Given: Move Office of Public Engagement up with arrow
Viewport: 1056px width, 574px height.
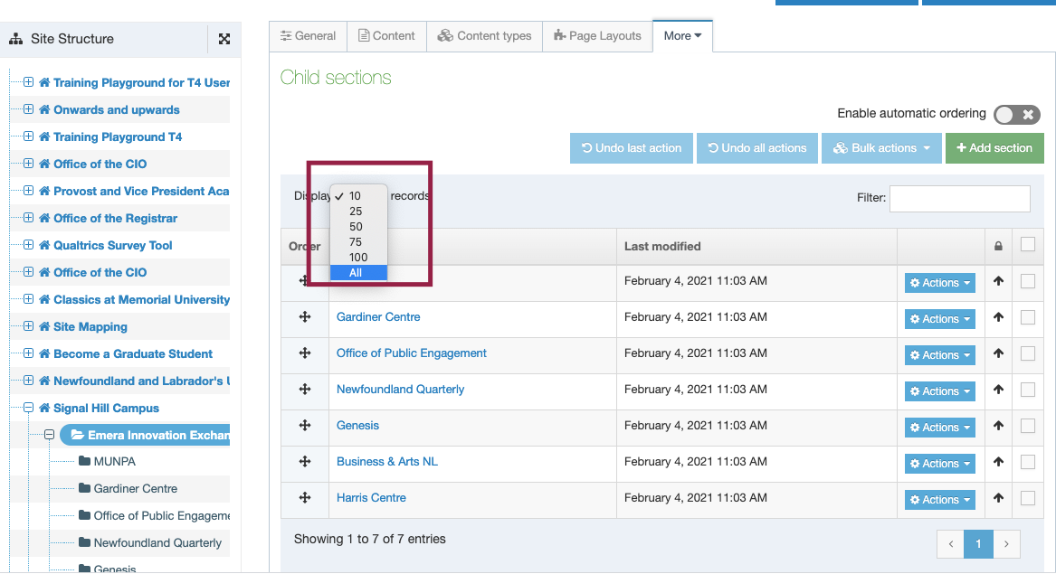Looking at the screenshot, I should (x=998, y=353).
